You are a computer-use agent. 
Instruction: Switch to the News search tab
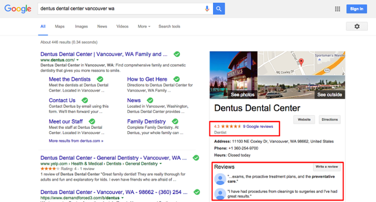point(102,27)
